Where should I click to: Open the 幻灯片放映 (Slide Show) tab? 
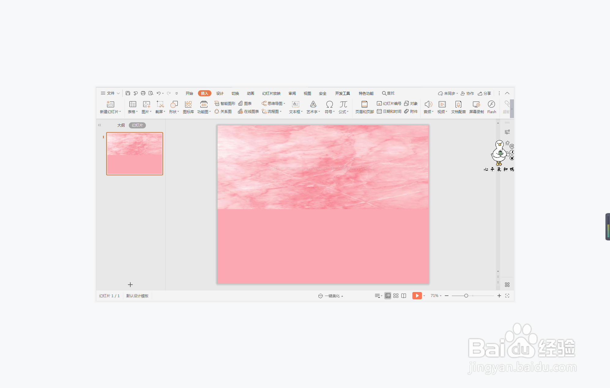coord(271,93)
